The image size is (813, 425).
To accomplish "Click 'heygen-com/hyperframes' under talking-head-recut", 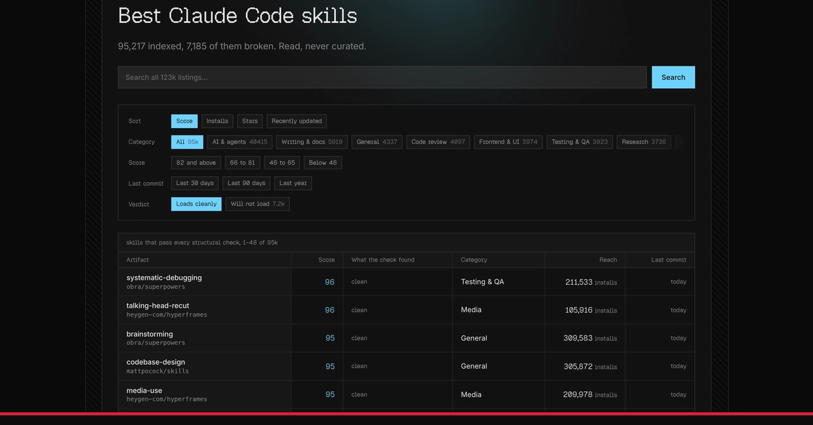I will pyautogui.click(x=167, y=315).
